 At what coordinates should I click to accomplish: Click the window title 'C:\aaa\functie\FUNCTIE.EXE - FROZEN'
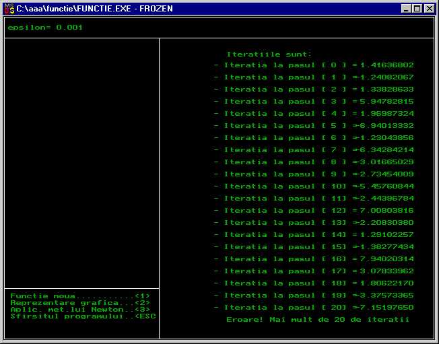95,9
